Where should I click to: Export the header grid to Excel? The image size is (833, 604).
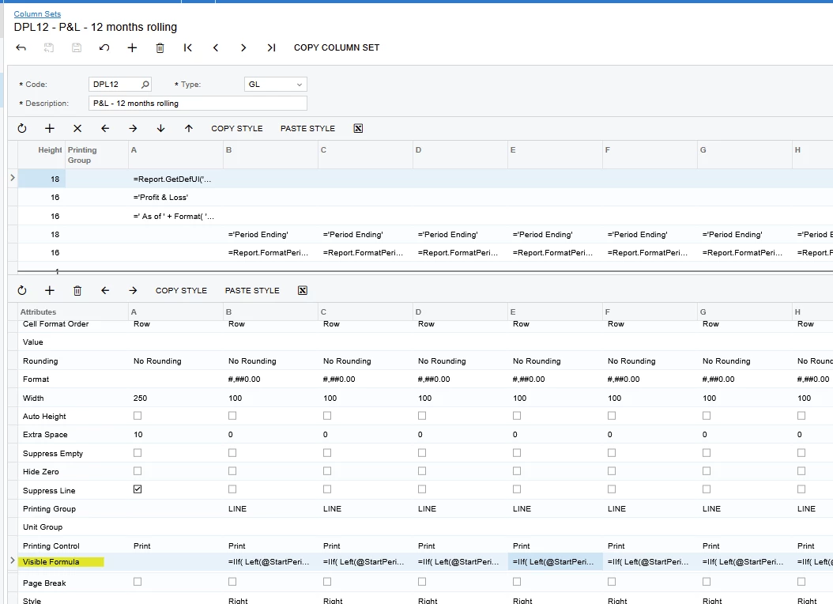(x=358, y=129)
